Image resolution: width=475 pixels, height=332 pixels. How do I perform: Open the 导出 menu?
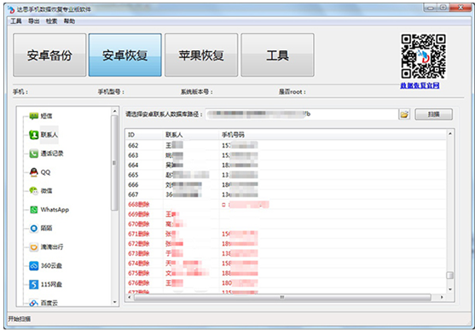(33, 21)
